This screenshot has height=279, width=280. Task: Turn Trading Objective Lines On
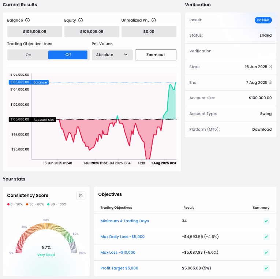tap(28, 55)
